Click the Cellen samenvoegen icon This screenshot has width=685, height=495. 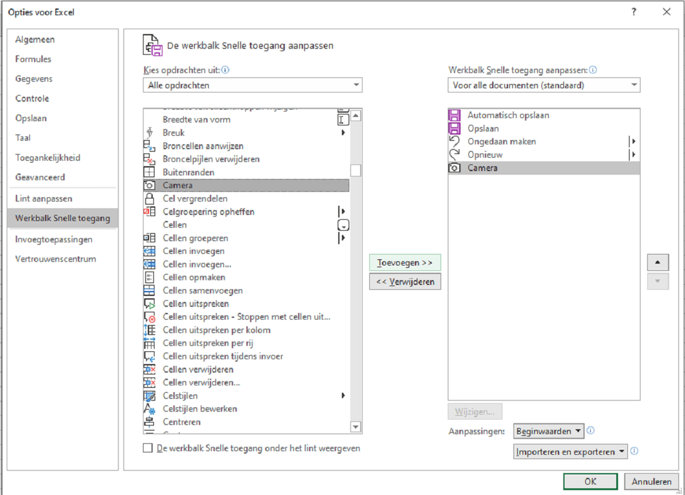click(x=150, y=290)
